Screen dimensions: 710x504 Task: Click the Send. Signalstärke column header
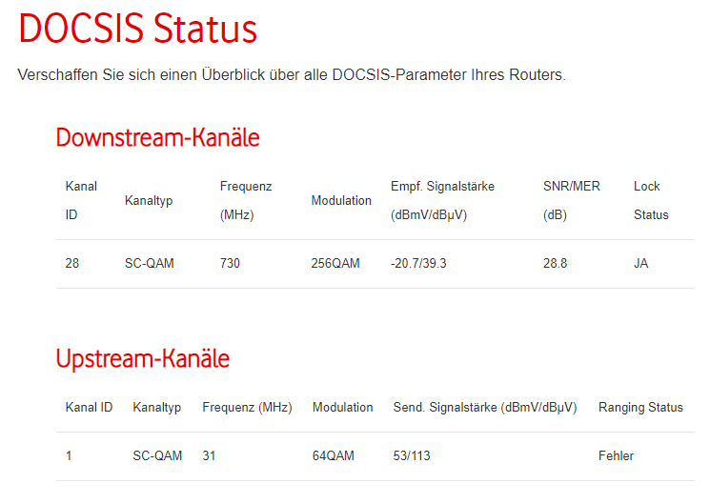click(x=485, y=408)
